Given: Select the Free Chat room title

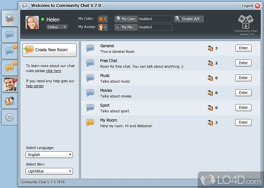Looking at the screenshot, I should click(108, 61).
